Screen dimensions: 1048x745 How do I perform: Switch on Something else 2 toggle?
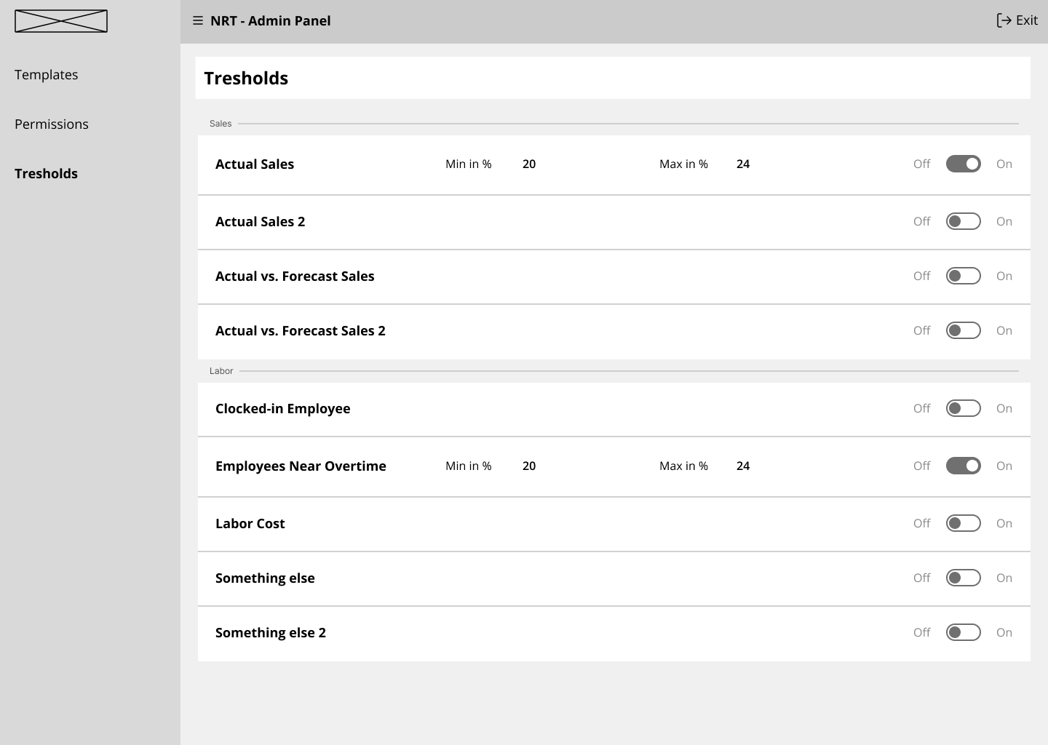coord(963,633)
